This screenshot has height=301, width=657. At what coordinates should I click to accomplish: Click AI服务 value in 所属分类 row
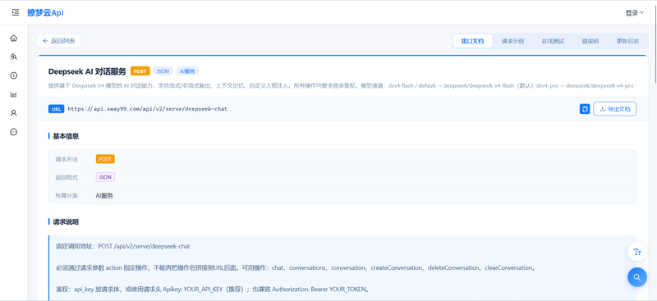[104, 195]
